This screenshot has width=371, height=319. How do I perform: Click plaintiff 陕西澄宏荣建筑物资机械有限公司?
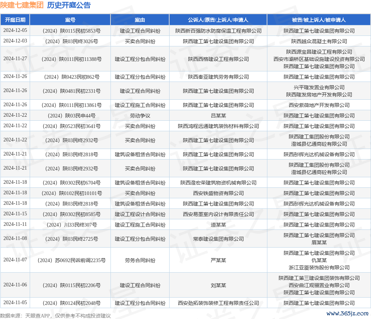pyautogui.click(x=218, y=183)
